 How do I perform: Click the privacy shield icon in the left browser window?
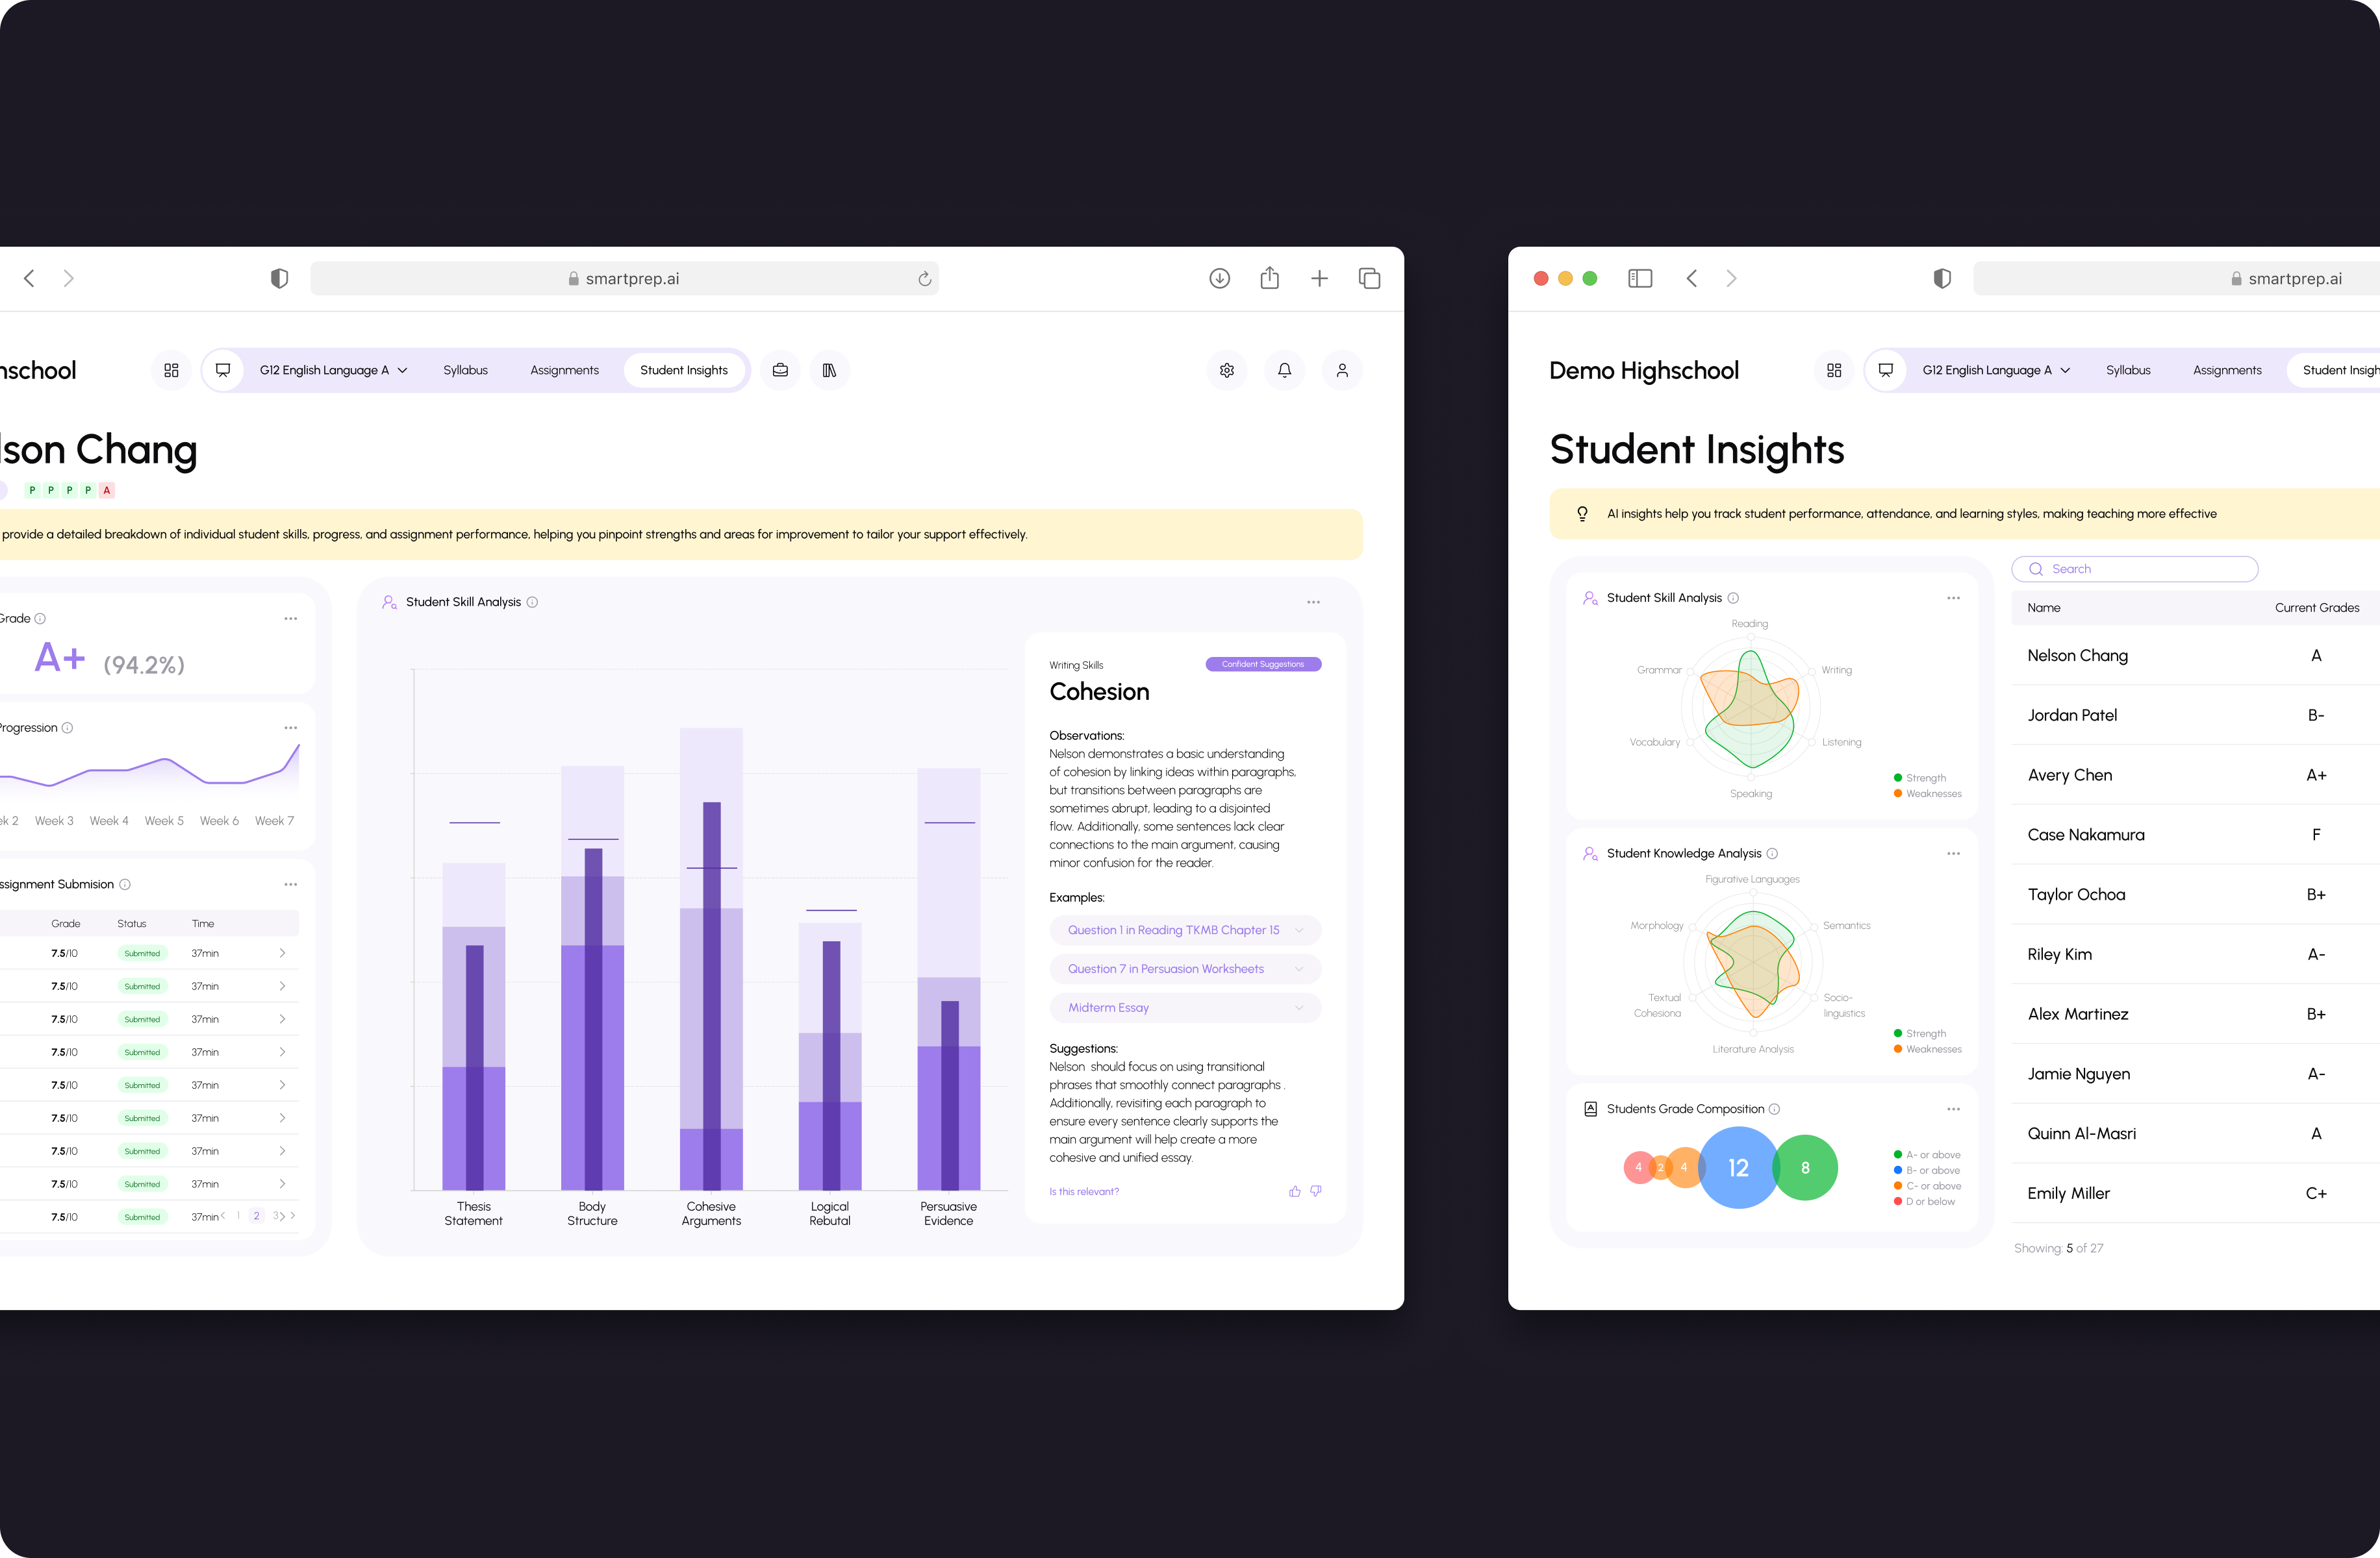[279, 278]
